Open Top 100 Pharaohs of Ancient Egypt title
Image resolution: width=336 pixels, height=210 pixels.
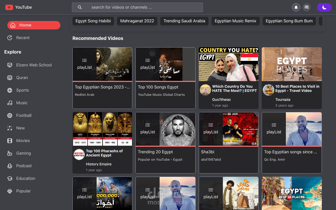point(104,153)
